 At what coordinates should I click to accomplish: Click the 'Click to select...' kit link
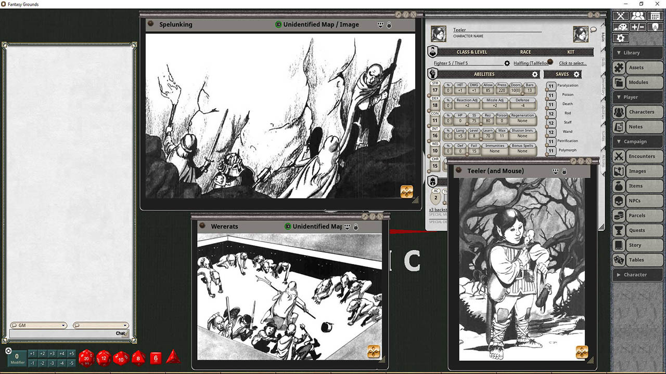(x=574, y=62)
